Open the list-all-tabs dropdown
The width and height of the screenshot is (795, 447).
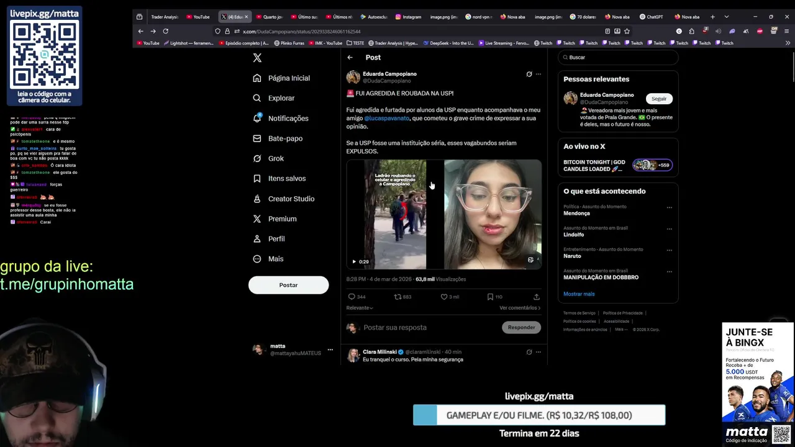pos(726,17)
